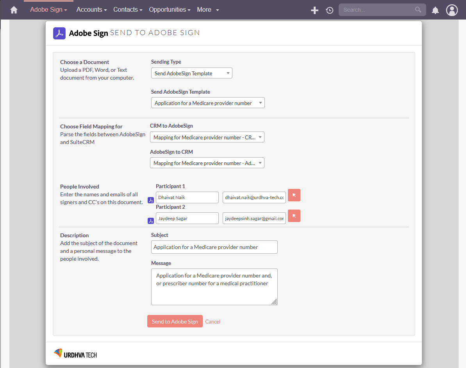This screenshot has width=466, height=368.
Task: Open the Send AdobeSign Template dropdown
Action: click(x=207, y=102)
